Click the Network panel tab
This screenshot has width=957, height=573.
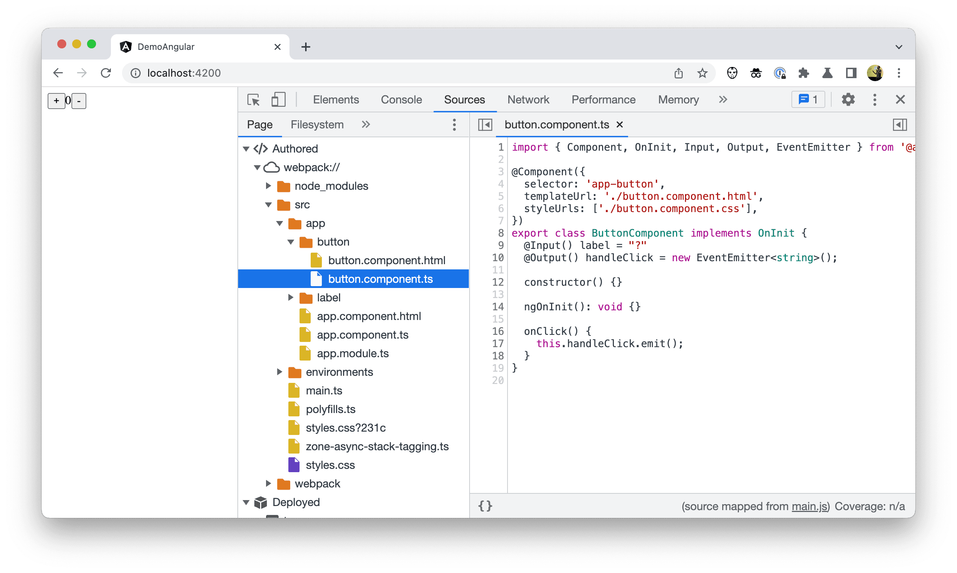529,98
